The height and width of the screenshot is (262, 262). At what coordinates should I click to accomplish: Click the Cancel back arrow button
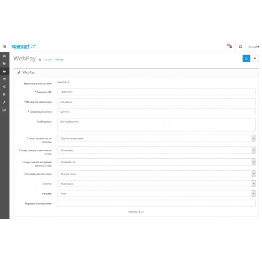pos(255,58)
